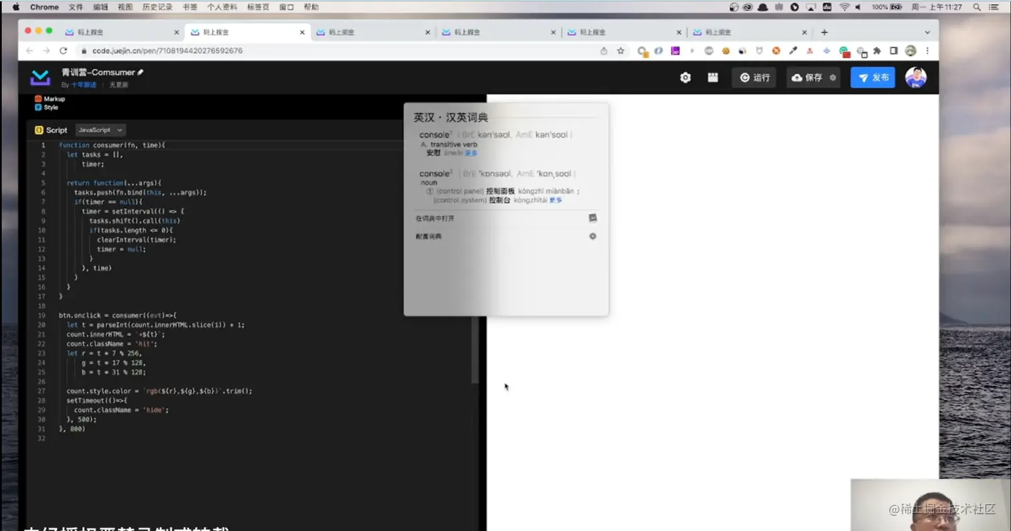Click the dictionary icon beside 在词典中打开

pos(592,218)
